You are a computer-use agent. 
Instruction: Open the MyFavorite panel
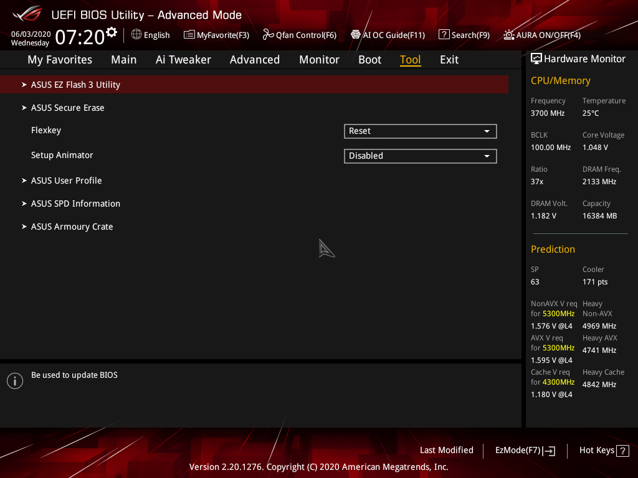tap(216, 35)
